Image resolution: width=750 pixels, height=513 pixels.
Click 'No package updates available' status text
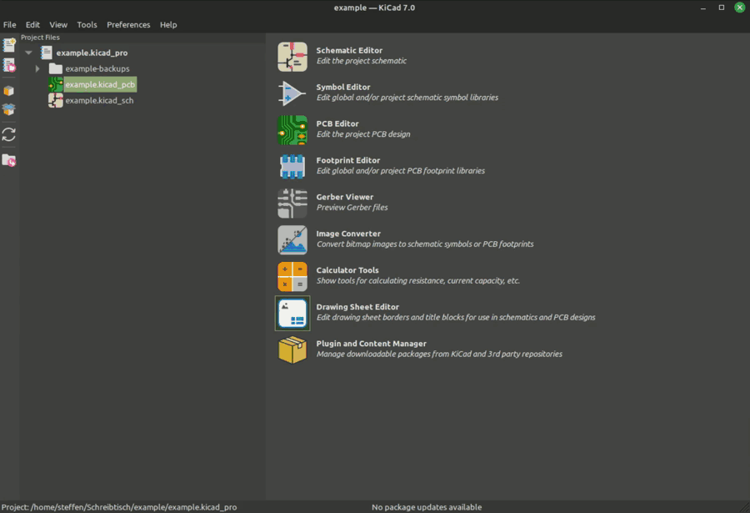427,507
